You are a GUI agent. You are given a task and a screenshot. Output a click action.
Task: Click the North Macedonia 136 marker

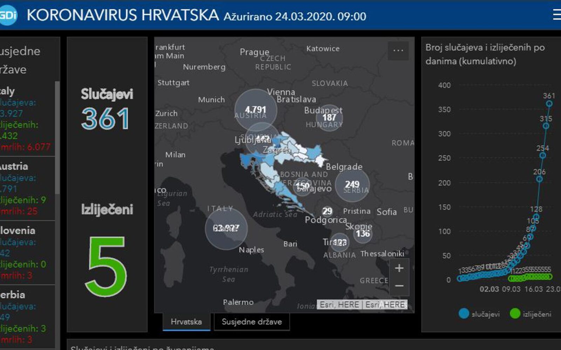click(x=363, y=233)
